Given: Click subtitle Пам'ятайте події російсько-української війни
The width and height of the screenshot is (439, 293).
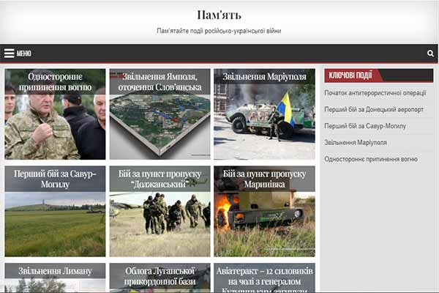Looking at the screenshot, I should coord(219,31).
